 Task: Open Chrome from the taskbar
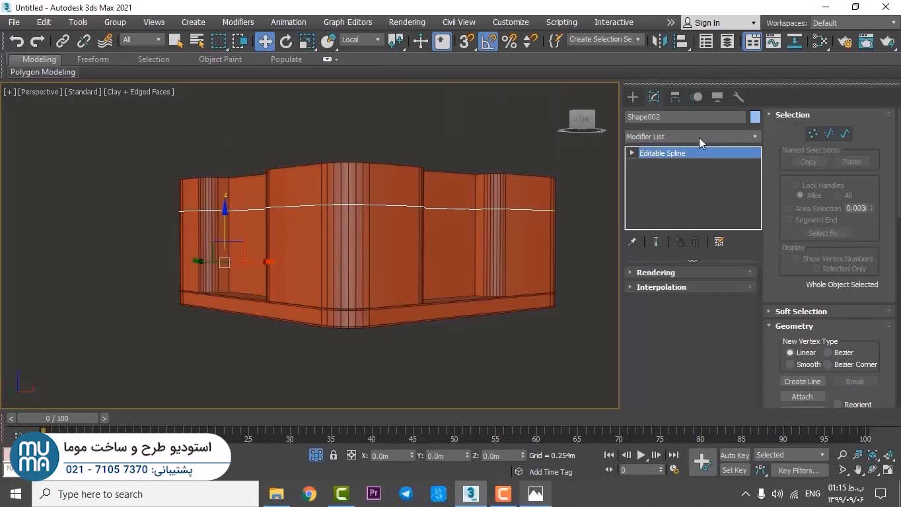coord(309,494)
